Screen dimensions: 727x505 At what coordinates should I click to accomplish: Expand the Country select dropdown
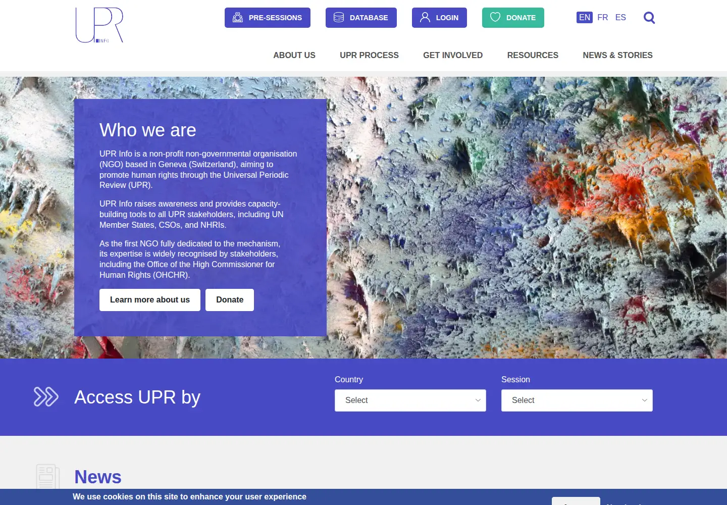click(x=410, y=400)
